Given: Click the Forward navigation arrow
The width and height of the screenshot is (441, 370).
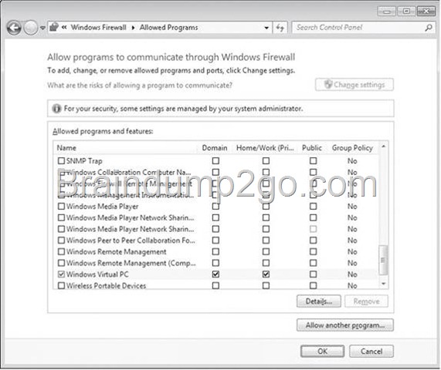Looking at the screenshot, I should tap(30, 28).
